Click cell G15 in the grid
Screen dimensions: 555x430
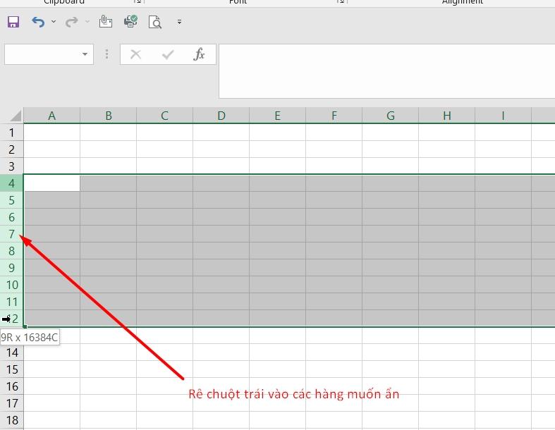click(x=391, y=369)
